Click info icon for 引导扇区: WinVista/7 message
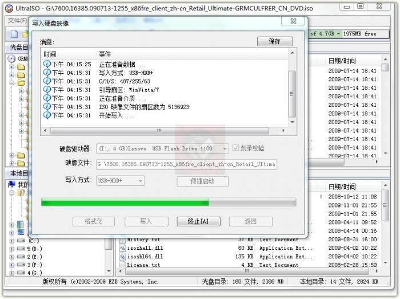 click(47, 90)
